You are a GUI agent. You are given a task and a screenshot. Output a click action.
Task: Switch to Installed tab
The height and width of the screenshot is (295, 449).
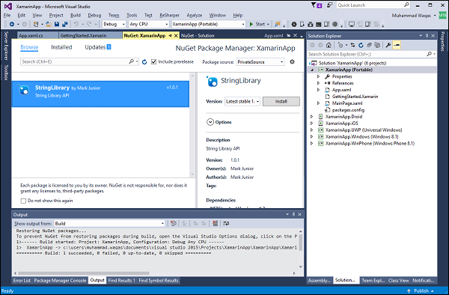61,47
